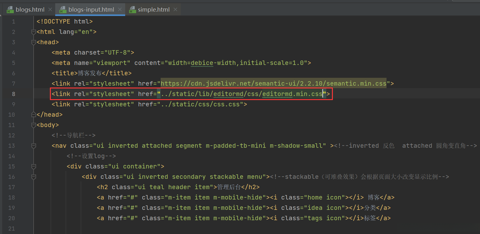Click the blogs-input.html tab file icon
The width and height of the screenshot is (480, 234).
coord(63,9)
